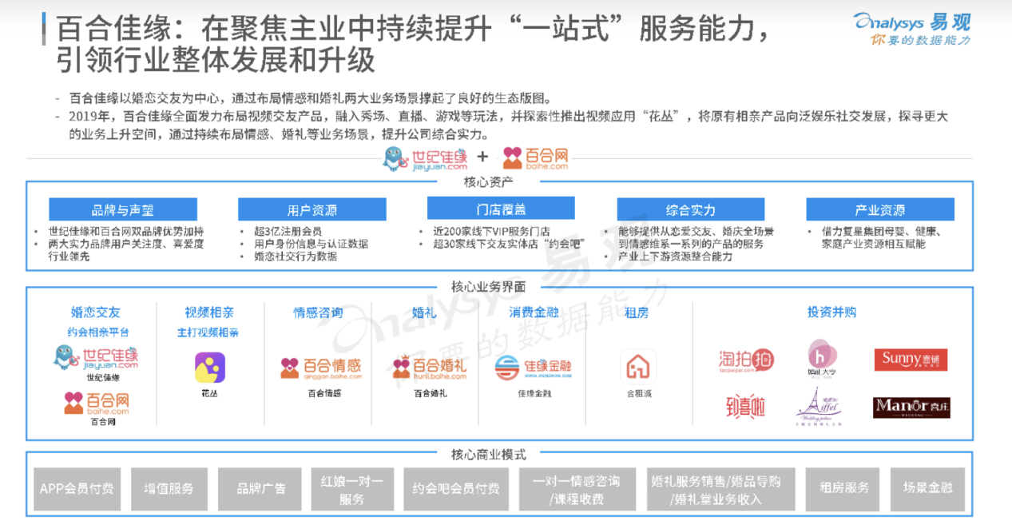1012x521 pixels.
Task: Select the 核心商业模式 section title
Action: click(x=488, y=455)
